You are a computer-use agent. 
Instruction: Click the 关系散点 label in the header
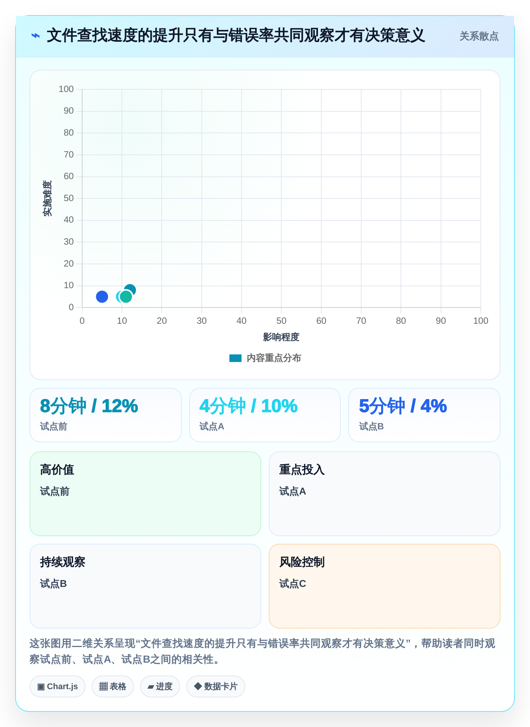click(x=479, y=36)
